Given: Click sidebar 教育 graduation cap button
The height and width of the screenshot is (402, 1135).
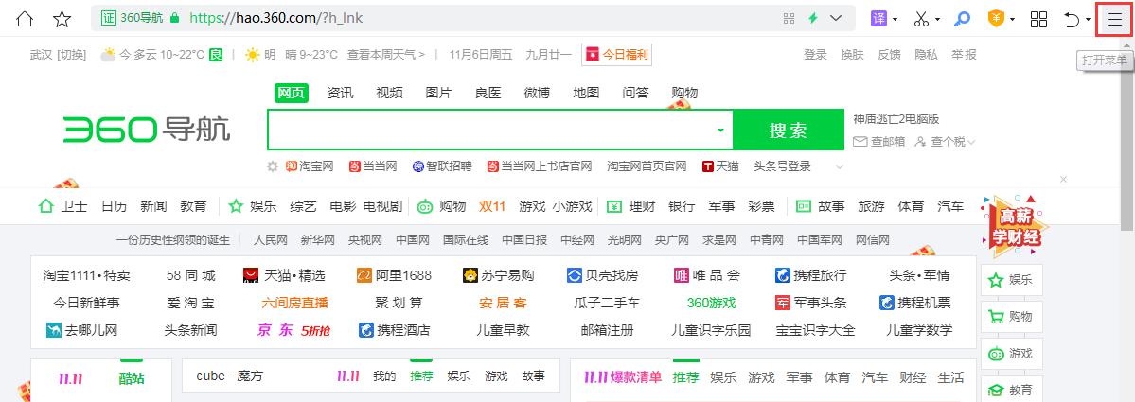Looking at the screenshot, I should 1010,390.
